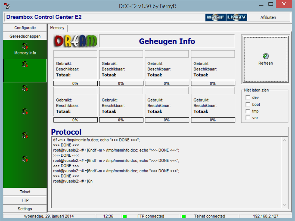The image size is (295, 221).
Task: Open the Gereedschappen section
Action: pos(25,36)
